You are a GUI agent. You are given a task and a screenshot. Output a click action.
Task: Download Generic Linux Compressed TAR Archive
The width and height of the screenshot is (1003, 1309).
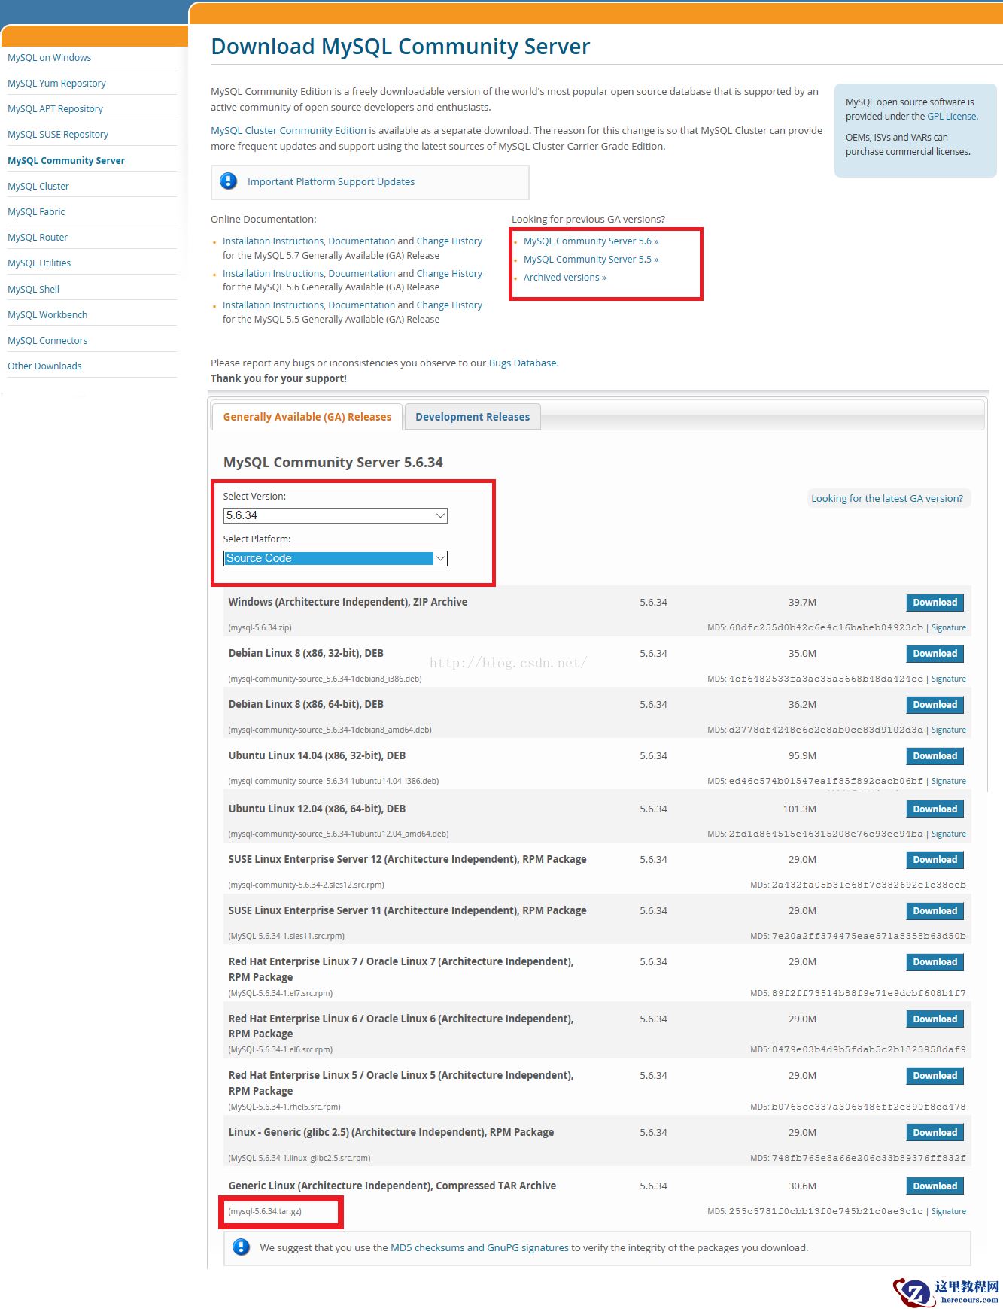point(935,1186)
